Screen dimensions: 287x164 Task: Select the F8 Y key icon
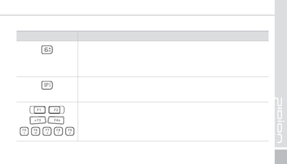tap(59, 131)
